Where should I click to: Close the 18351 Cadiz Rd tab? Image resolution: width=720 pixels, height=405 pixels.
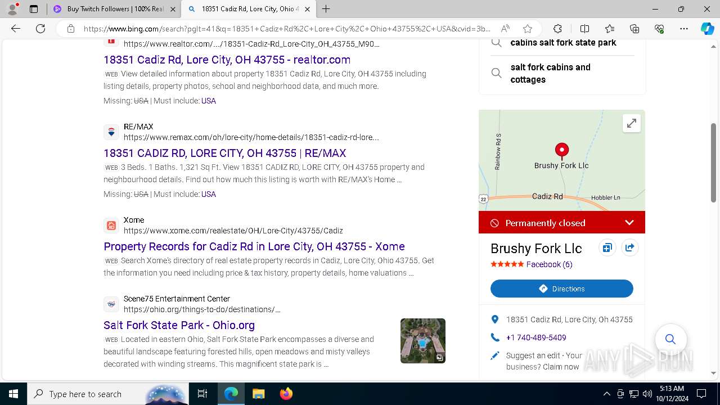click(307, 9)
